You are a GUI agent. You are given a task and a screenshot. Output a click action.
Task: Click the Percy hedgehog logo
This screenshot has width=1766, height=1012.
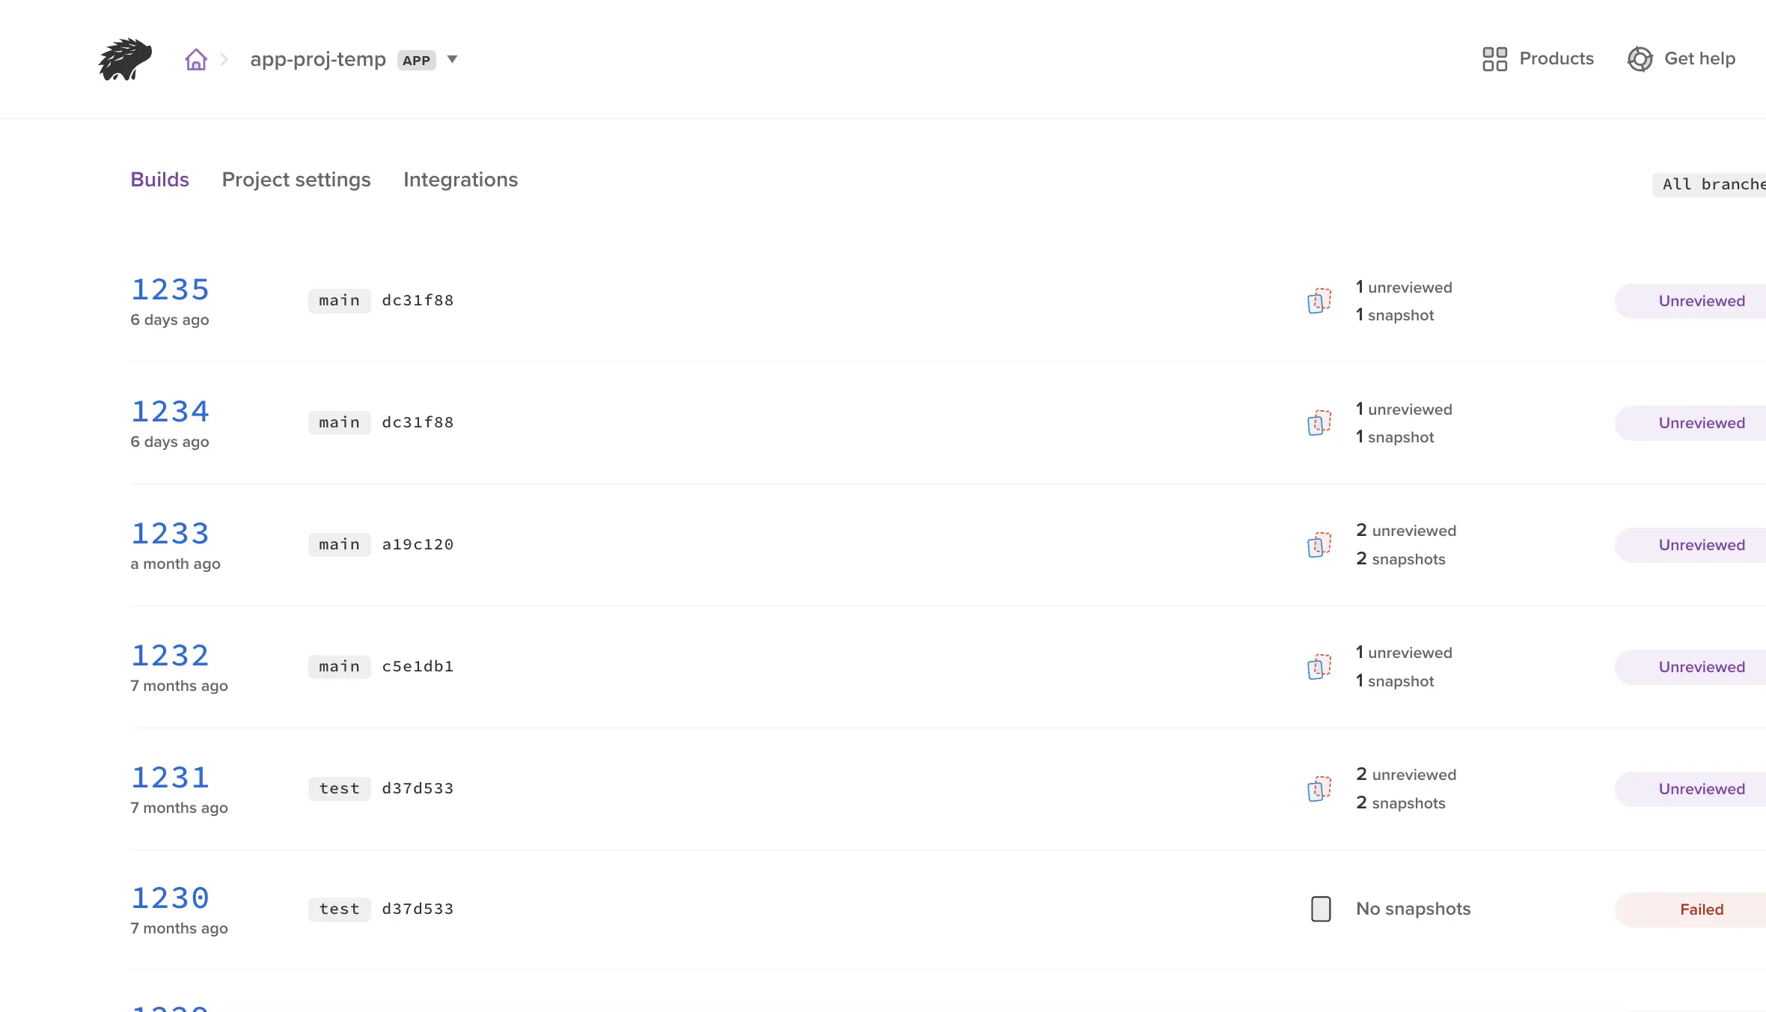tap(125, 59)
